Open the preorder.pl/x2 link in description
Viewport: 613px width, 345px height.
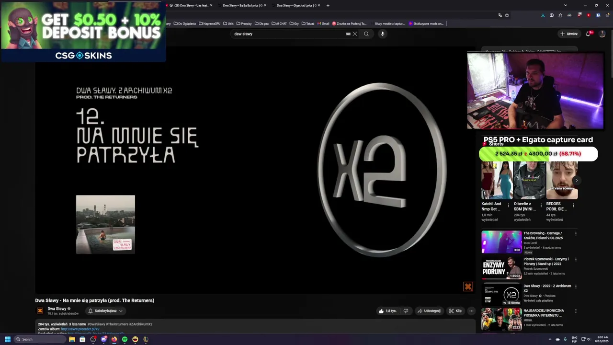point(80,329)
